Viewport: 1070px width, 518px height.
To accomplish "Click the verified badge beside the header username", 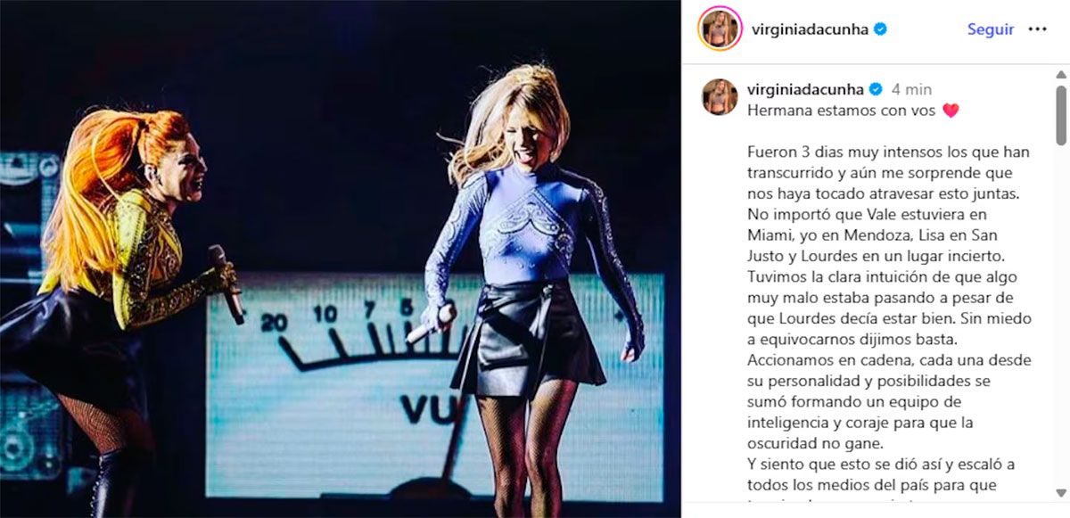I will click(881, 29).
